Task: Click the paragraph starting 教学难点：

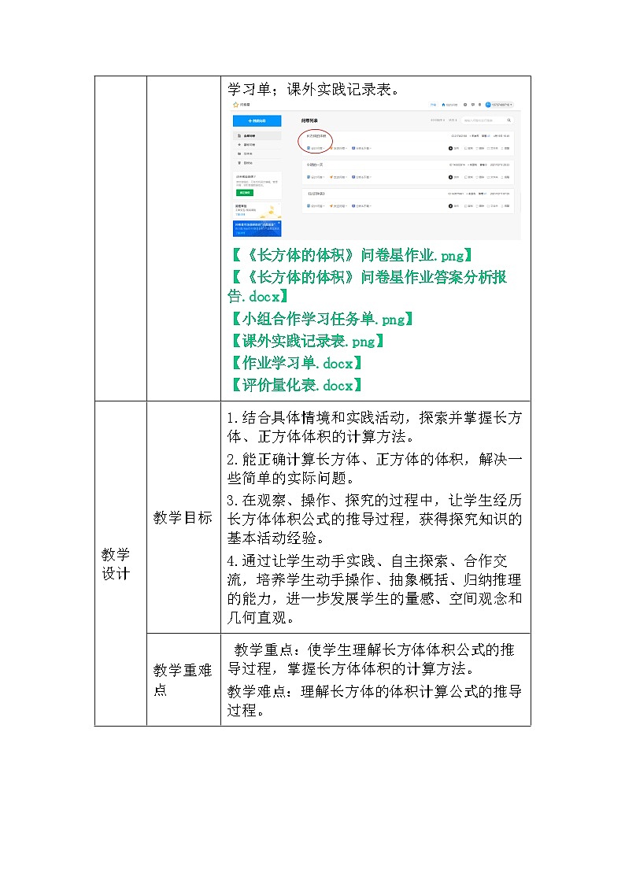Action: (375, 701)
